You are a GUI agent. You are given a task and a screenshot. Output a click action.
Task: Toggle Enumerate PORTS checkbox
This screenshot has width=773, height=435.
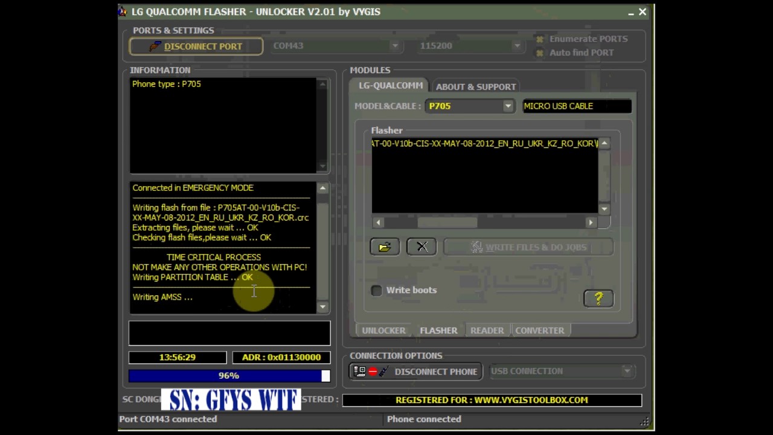(x=540, y=39)
